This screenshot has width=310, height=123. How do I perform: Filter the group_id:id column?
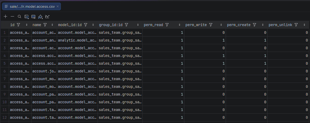tap(126, 25)
